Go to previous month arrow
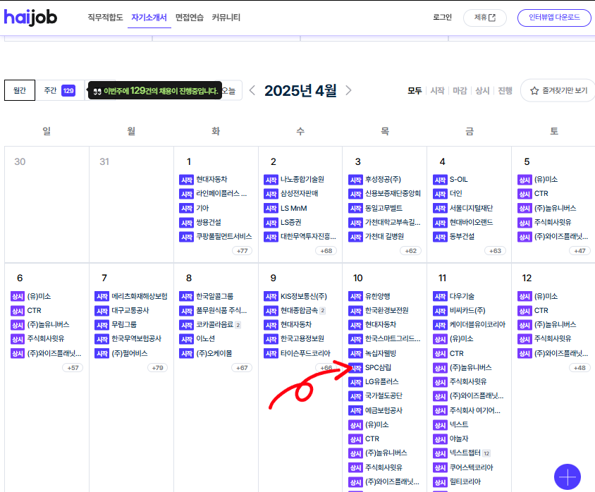 [x=252, y=90]
